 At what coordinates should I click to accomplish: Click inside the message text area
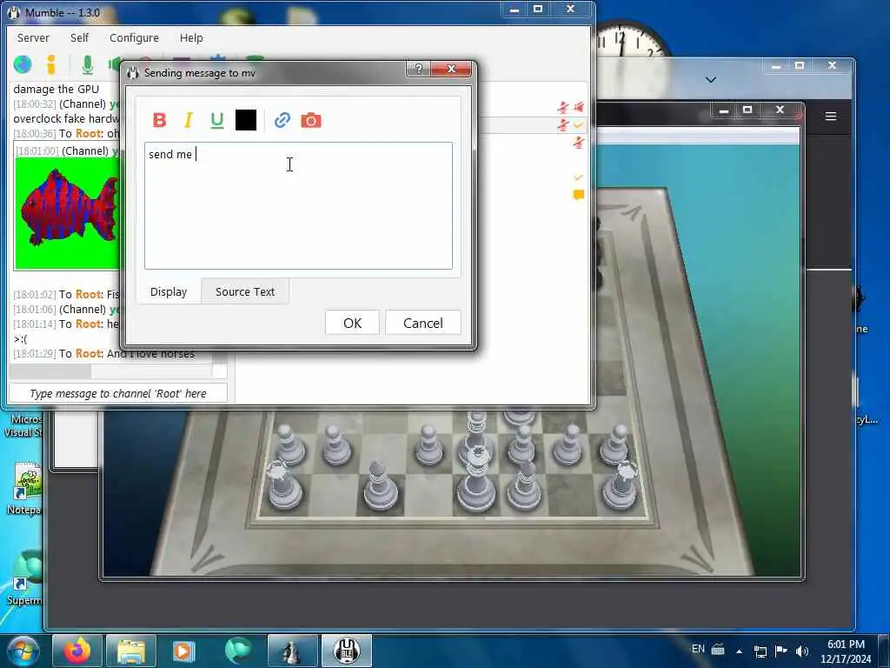coord(299,205)
